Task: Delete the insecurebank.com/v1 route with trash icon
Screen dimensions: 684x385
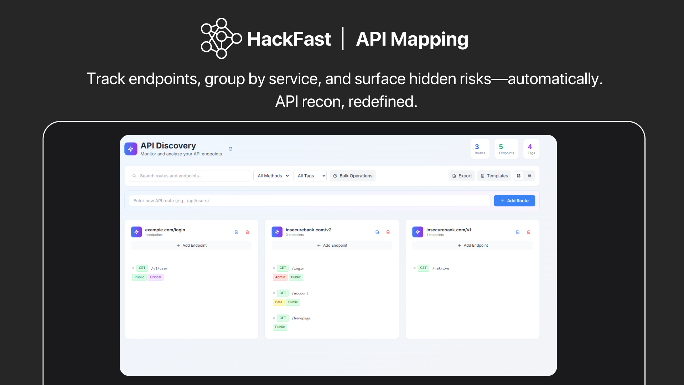Action: 528,232
